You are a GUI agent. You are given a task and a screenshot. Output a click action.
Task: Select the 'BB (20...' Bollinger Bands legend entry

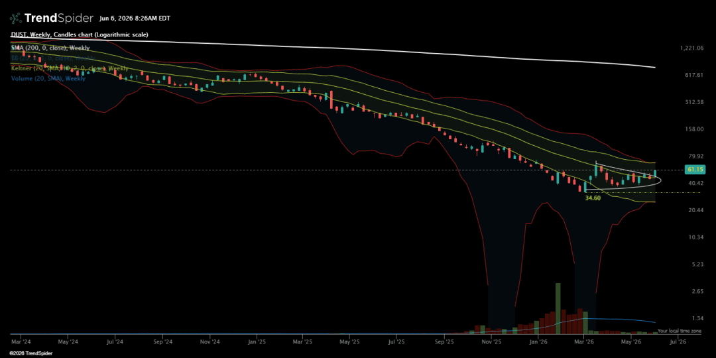(x=53, y=58)
